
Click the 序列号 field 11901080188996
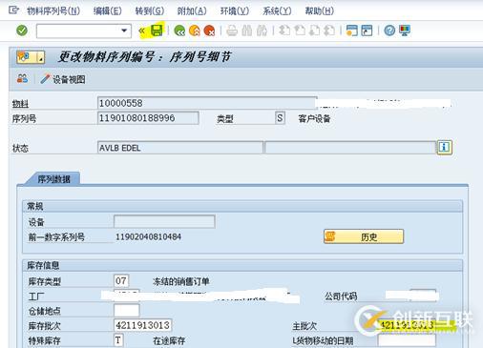148,118
